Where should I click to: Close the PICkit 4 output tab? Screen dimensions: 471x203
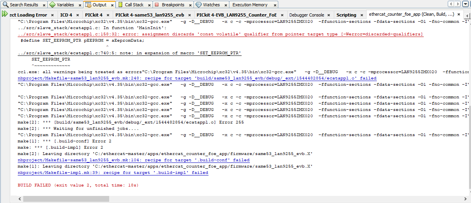108,15
